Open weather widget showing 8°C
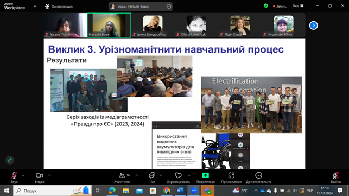The image size is (349, 196). click(x=240, y=191)
